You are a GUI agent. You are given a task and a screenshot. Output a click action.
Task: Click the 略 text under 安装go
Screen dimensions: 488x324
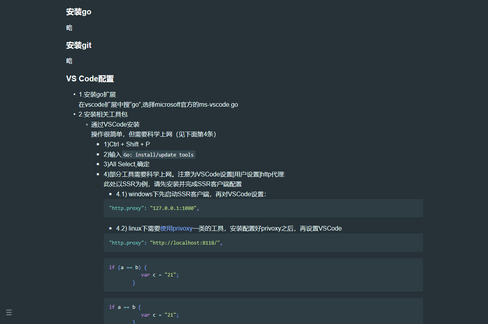(69, 28)
